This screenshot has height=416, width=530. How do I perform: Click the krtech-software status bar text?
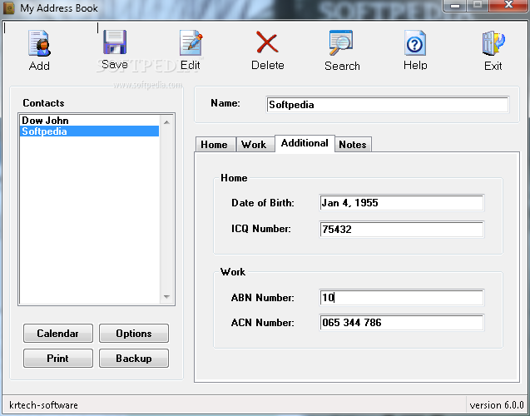pyautogui.click(x=43, y=405)
